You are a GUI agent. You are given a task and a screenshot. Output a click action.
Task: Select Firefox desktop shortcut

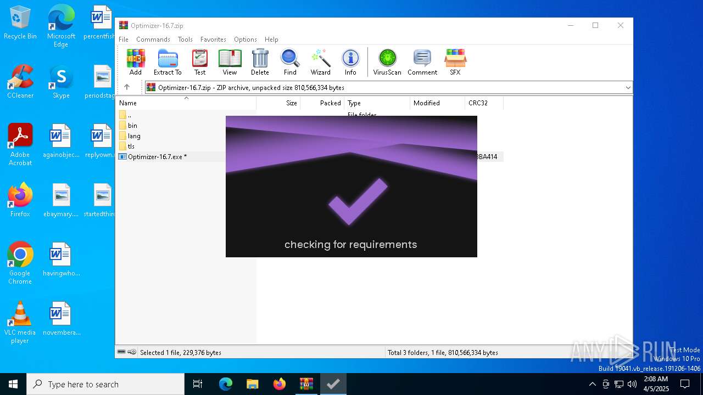20,201
